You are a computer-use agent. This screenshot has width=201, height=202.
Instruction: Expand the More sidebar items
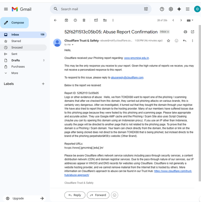[24, 73]
